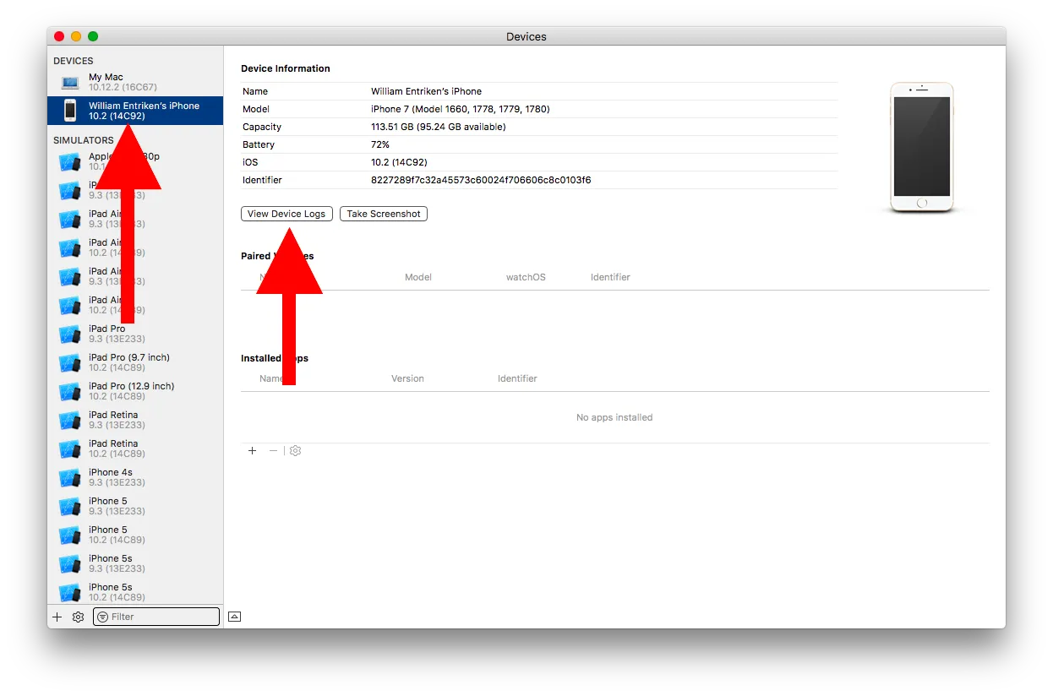Screen dimensions: 1053x696
Task: Click Installed Apps Identifier column header
Action: click(517, 378)
